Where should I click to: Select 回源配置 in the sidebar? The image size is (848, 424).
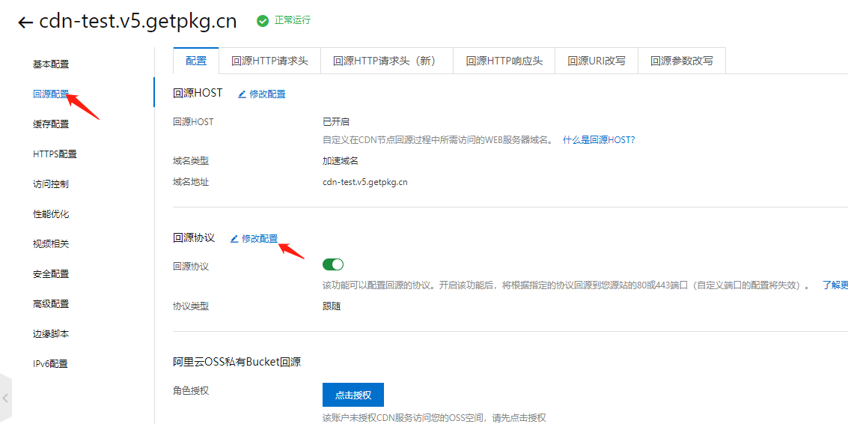[51, 94]
